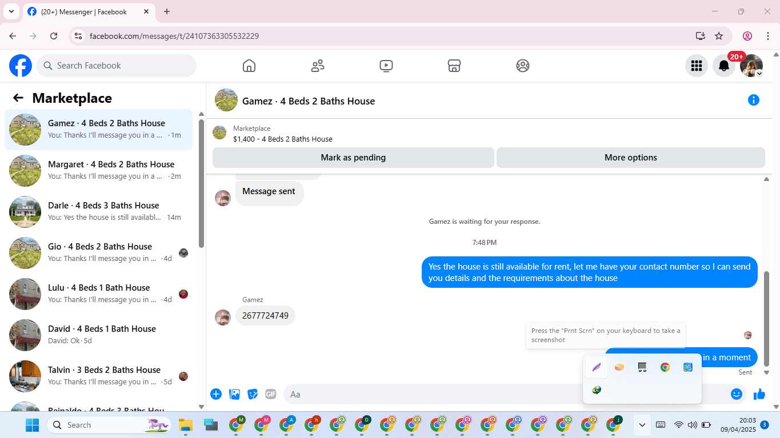The width and height of the screenshot is (780, 438).
Task: Bookmark this page with the star icon
Action: pos(719,36)
